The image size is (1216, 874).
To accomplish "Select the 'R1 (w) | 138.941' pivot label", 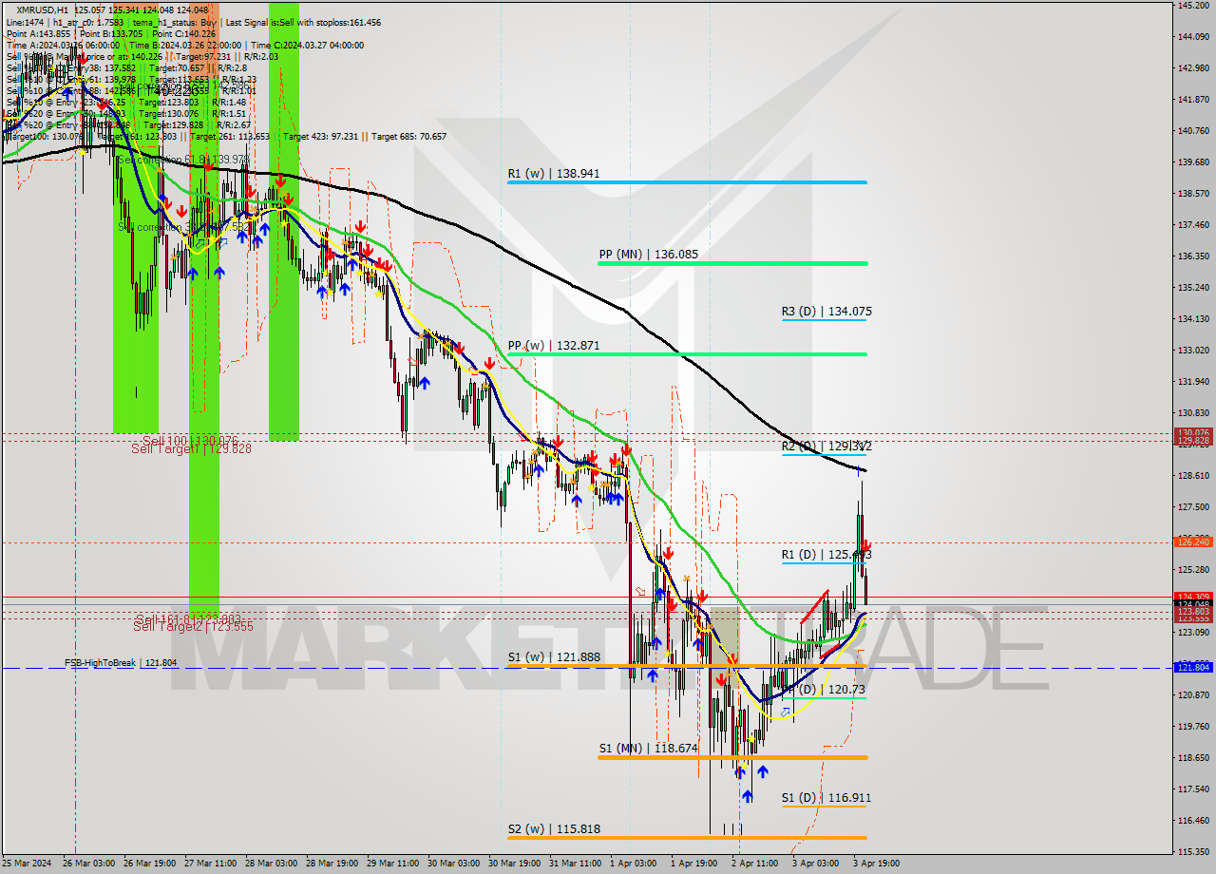I will coord(554,174).
